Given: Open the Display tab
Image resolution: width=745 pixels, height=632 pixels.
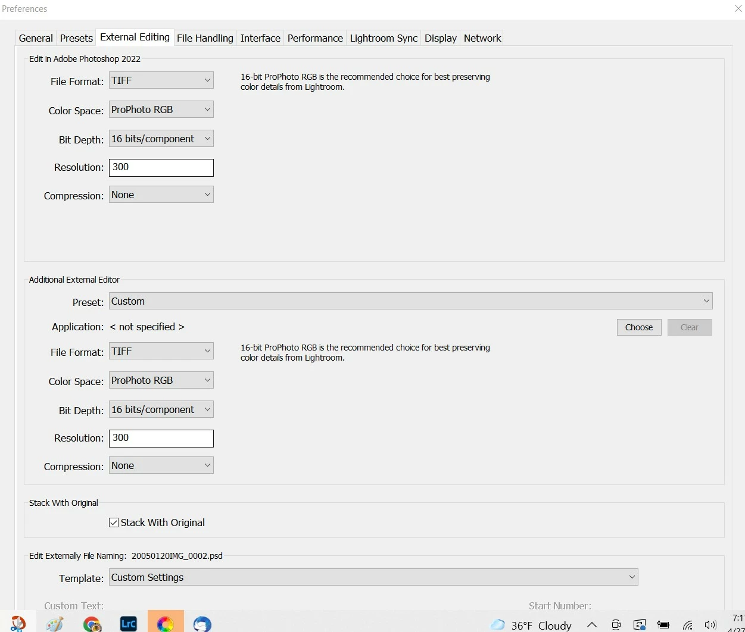Looking at the screenshot, I should (441, 38).
